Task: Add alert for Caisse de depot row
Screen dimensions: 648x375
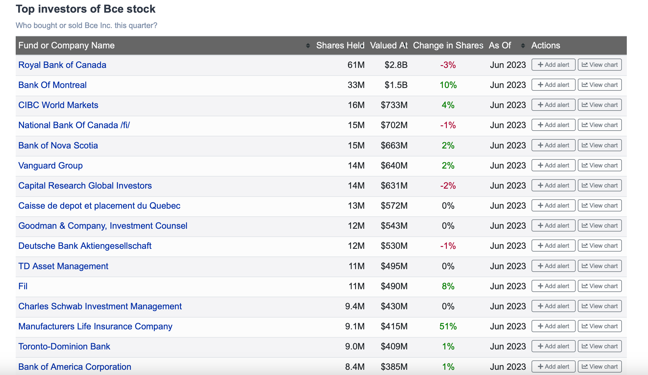Action: 553,205
